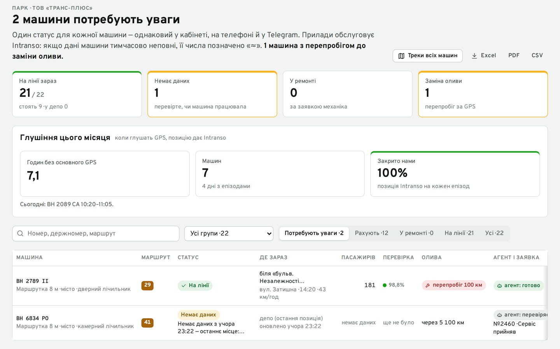Click the "Годин без основного GPS" 7,1 card

(105, 174)
